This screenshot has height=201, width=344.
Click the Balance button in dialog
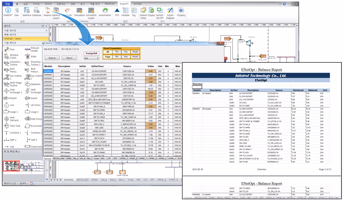pos(52,58)
